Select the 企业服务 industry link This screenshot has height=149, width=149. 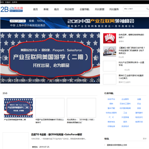pos(125,99)
